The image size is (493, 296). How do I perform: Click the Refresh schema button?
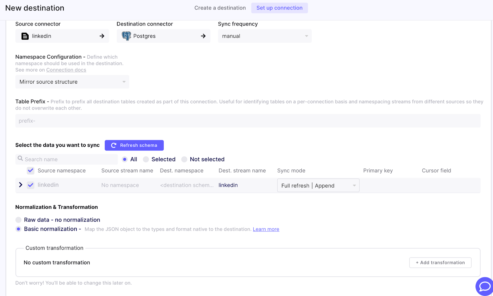134,145
